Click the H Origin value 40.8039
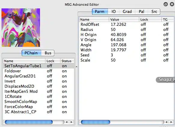Image resolution: width=175 pixels, height=127 pixels. point(118,35)
